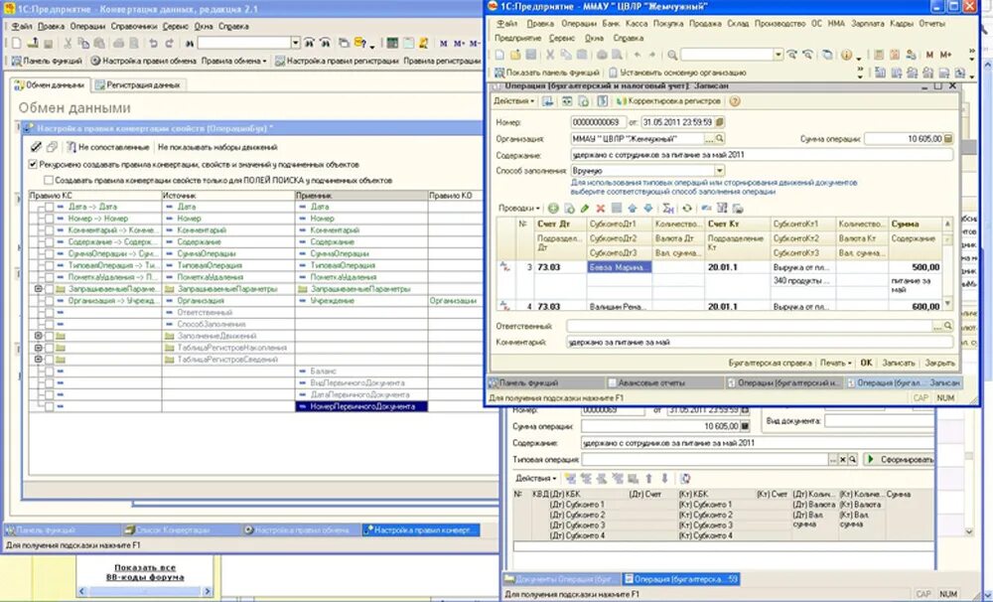Switch to 'Регистрация данных' tab
The image size is (993, 602).
pos(137,84)
